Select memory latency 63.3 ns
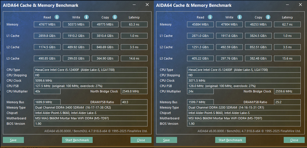Screen dimensions: 307x148 (x=134, y=24)
